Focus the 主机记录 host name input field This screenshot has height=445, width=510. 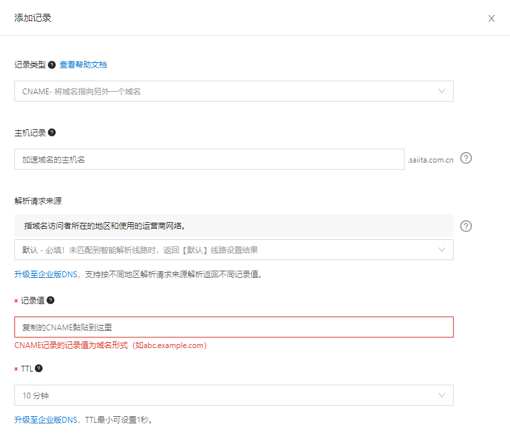pyautogui.click(x=209, y=159)
